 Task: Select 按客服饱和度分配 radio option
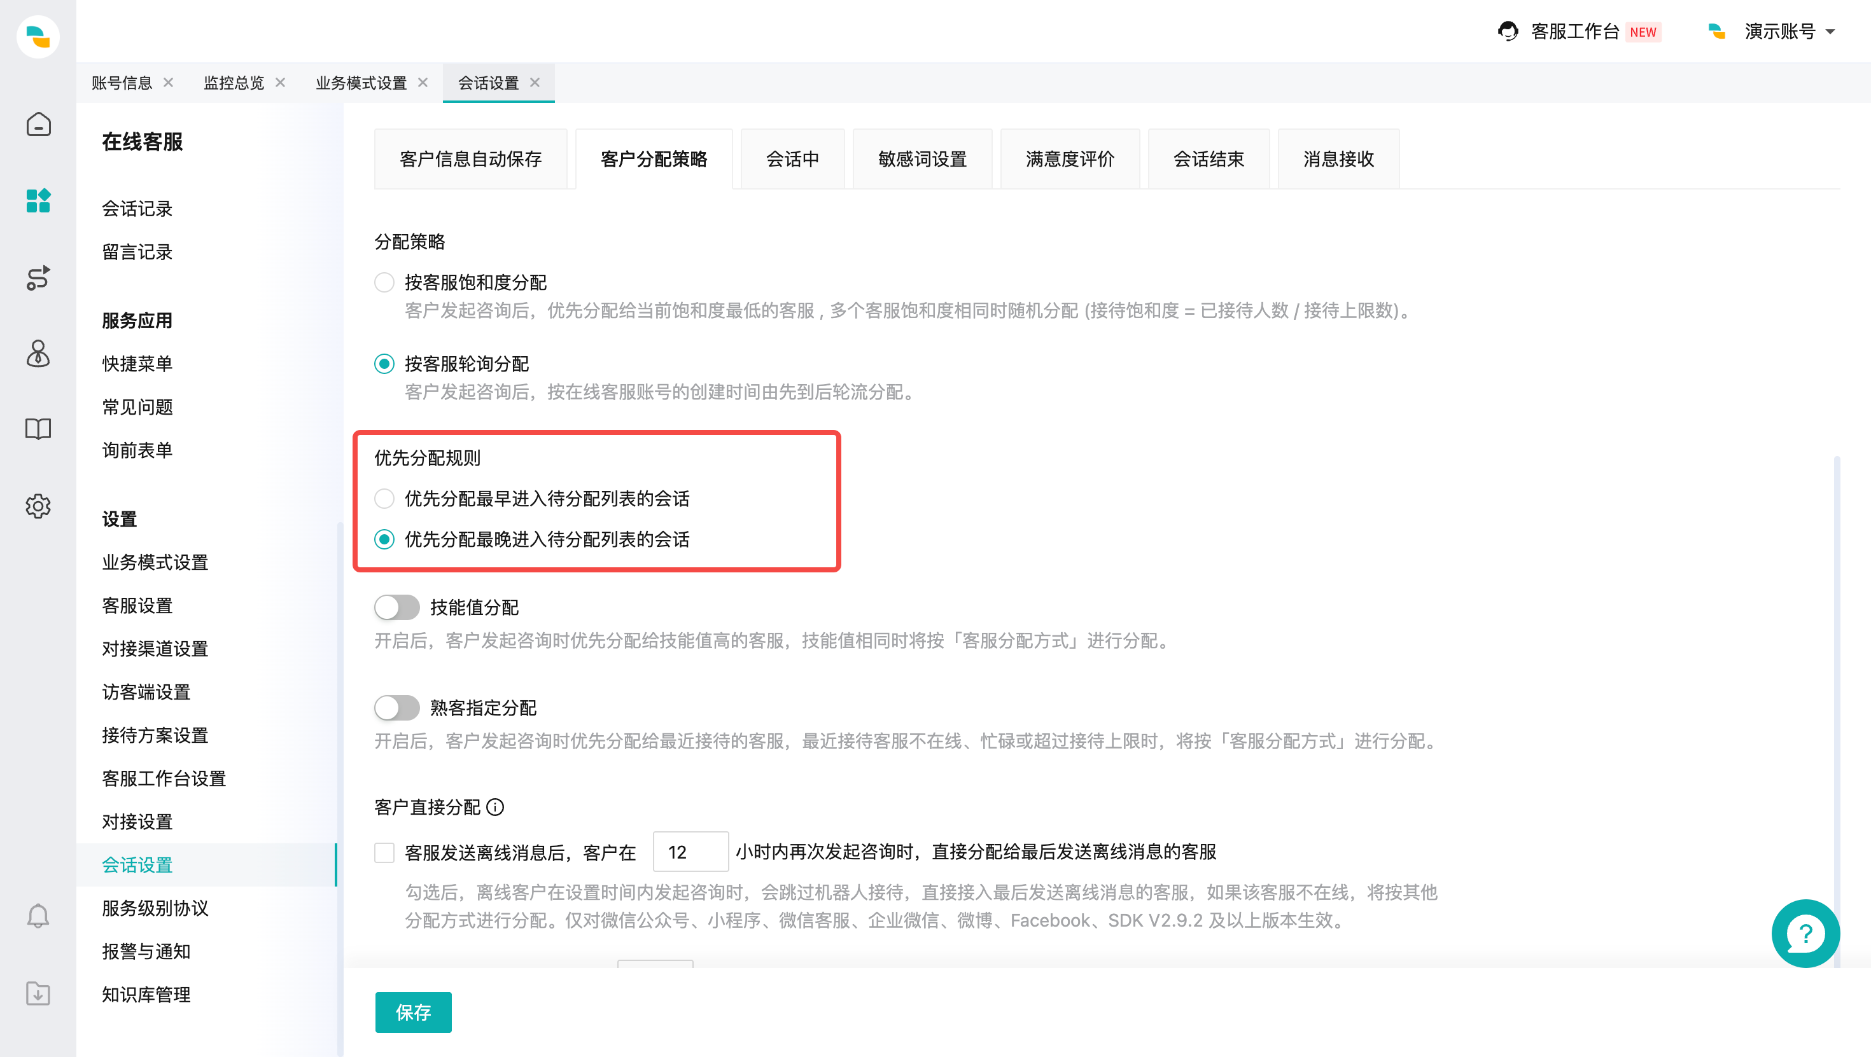tap(384, 282)
